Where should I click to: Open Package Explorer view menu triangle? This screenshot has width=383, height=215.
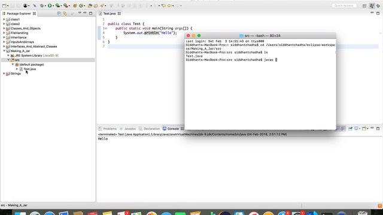pyautogui.click(x=80, y=13)
